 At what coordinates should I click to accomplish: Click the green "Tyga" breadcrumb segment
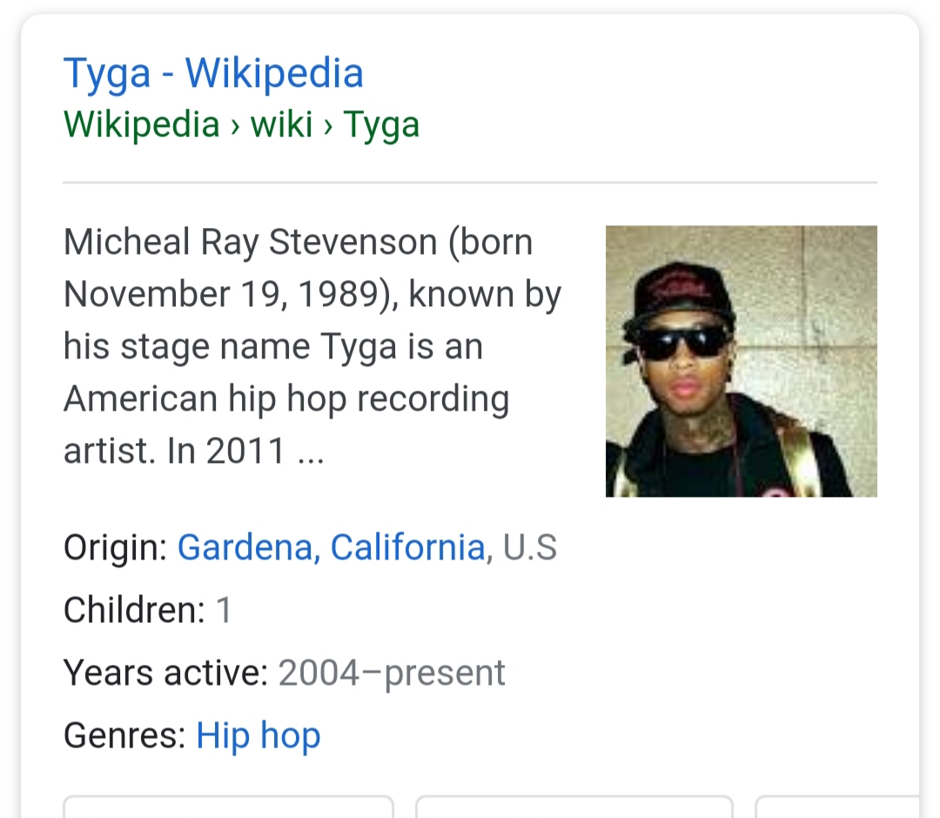point(381,124)
